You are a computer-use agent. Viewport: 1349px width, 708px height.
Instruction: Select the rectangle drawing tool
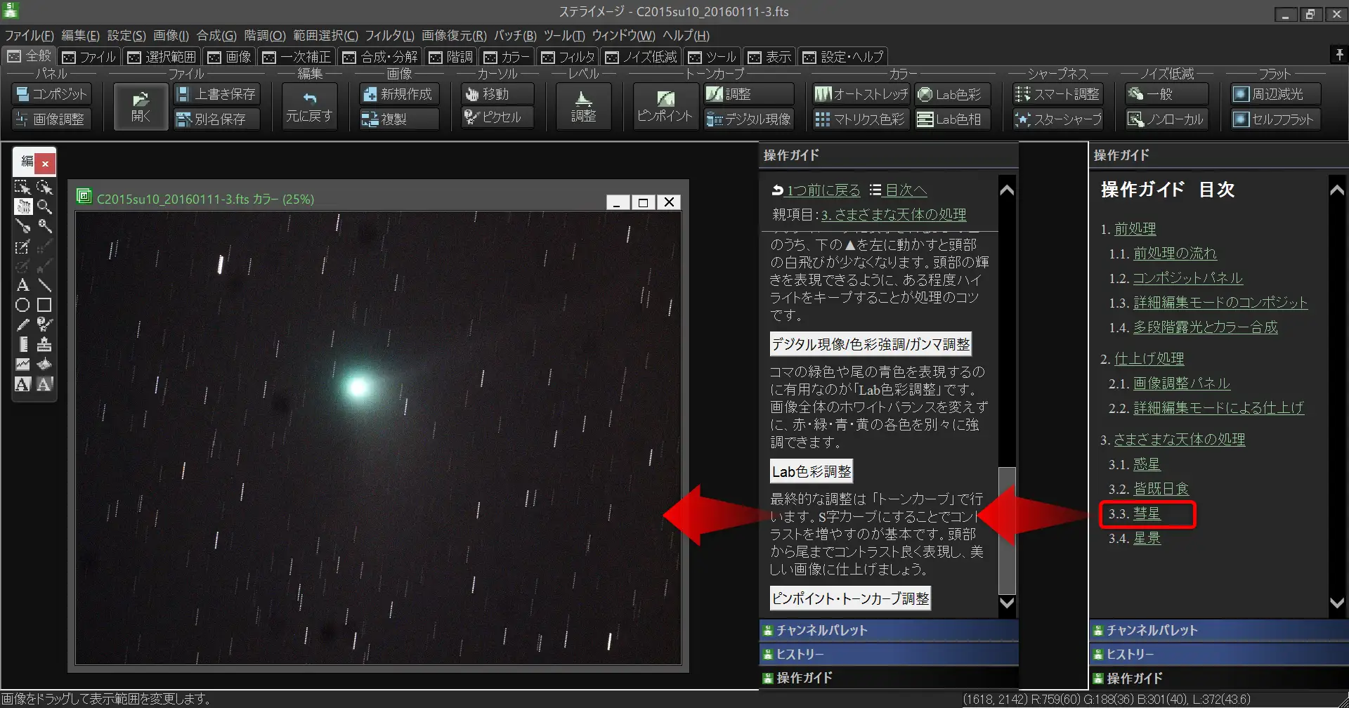[44, 304]
